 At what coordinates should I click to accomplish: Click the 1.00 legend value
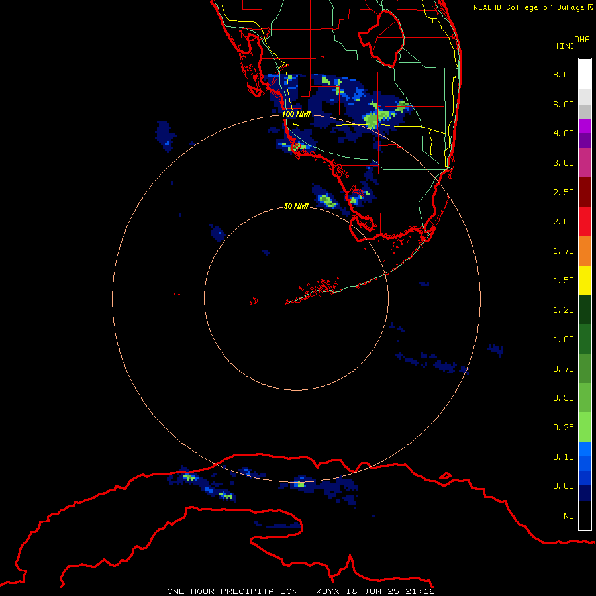(x=564, y=340)
